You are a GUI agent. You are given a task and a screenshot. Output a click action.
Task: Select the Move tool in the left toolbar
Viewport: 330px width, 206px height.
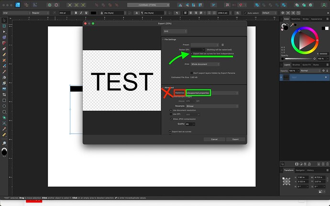point(4,21)
